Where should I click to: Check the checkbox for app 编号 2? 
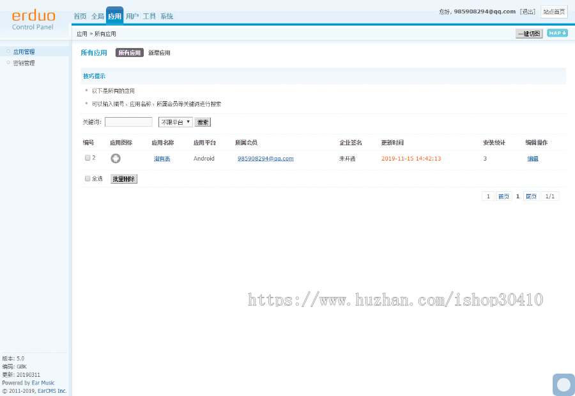pyautogui.click(x=87, y=158)
